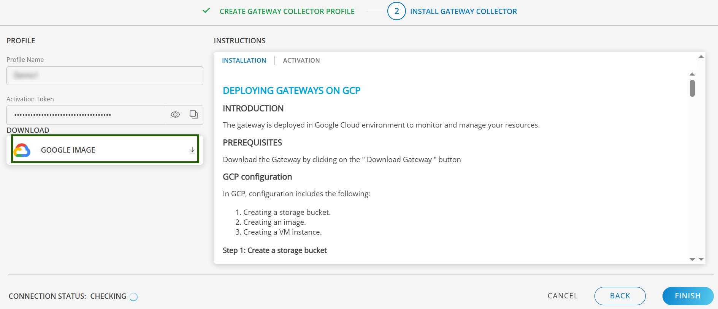The image size is (718, 309).
Task: Click the step 2 circle indicator
Action: [x=396, y=11]
